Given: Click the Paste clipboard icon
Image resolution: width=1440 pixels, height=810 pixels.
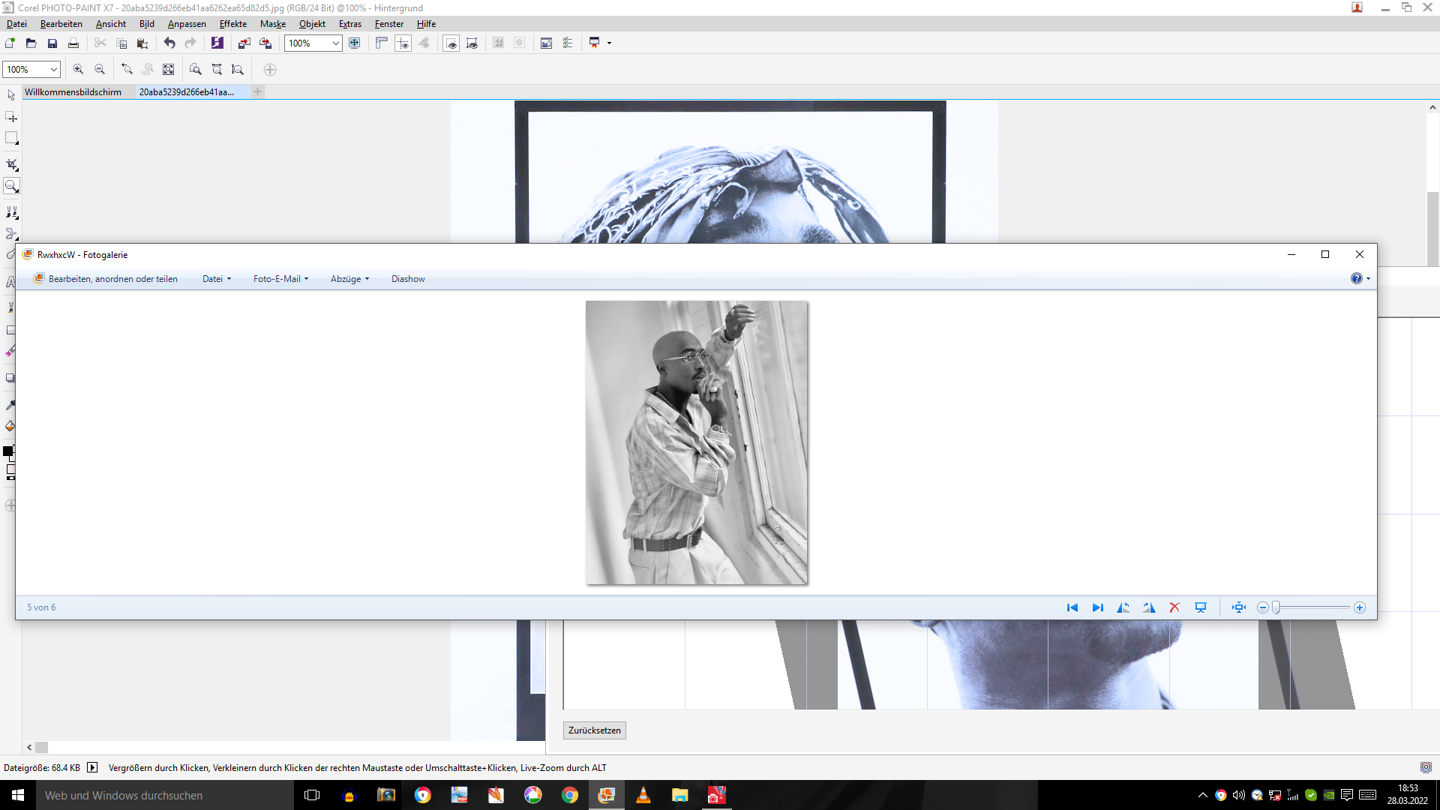Looking at the screenshot, I should click(142, 43).
